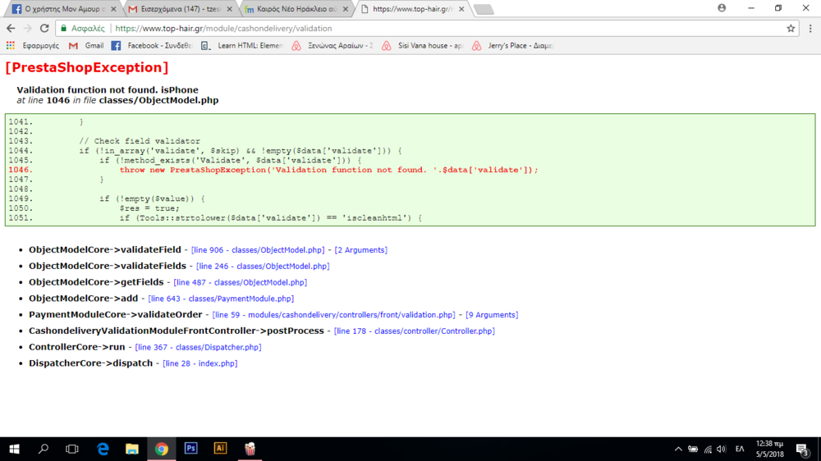This screenshot has width=821, height=461.
Task: Switch the ΕΛ input language indicator
Action: (740, 449)
